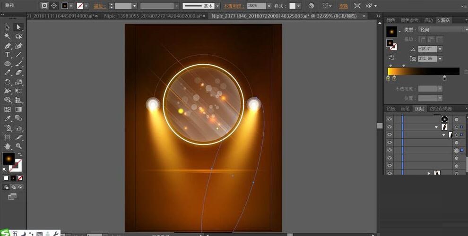468x236 pixels.
Task: Expand the collapsed group at layers bottom
Action: (429, 173)
